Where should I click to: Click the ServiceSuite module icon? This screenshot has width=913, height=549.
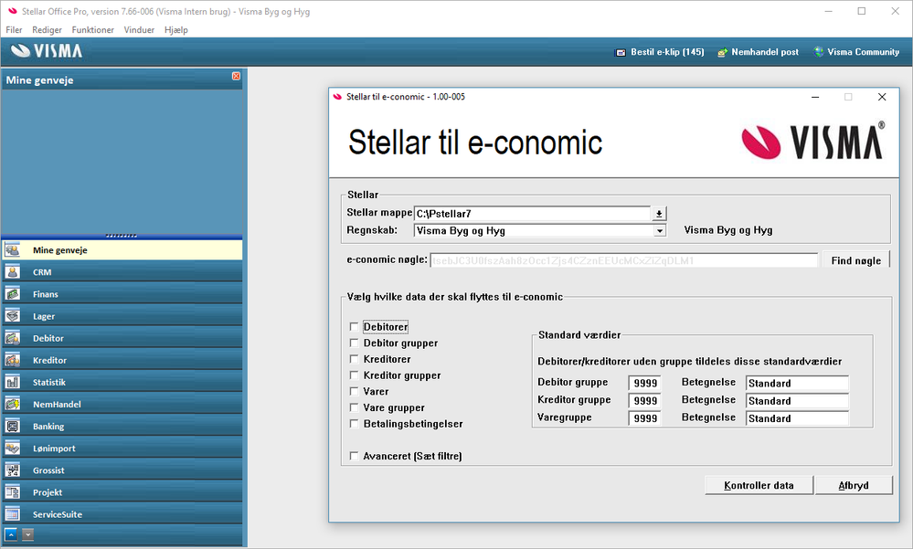click(12, 514)
